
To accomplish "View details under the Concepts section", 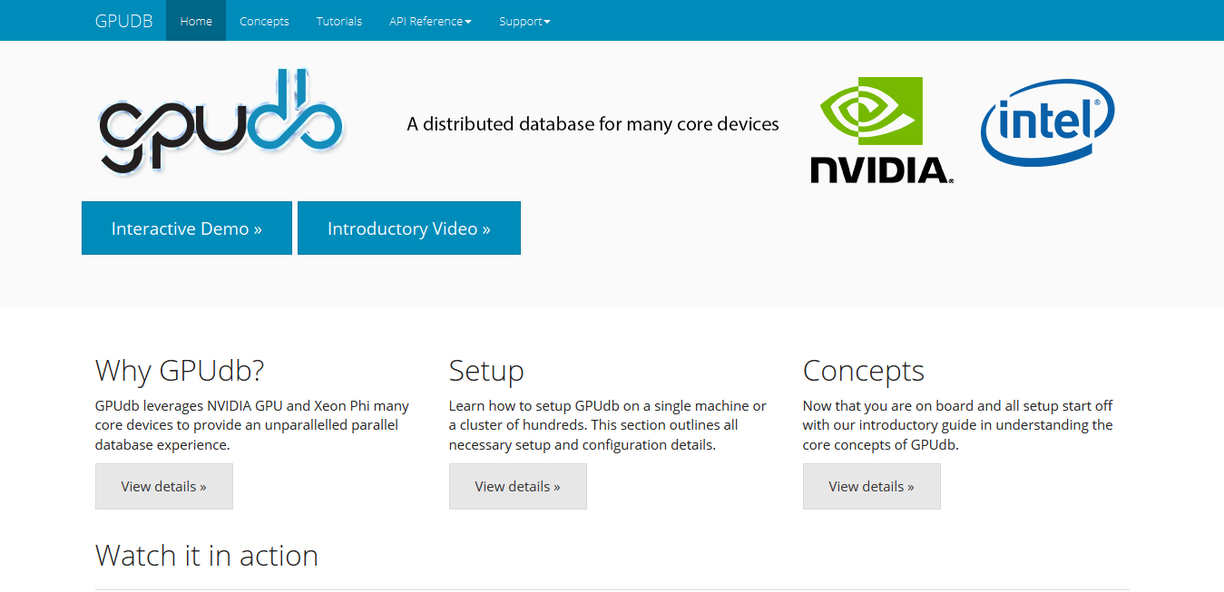I will click(872, 487).
